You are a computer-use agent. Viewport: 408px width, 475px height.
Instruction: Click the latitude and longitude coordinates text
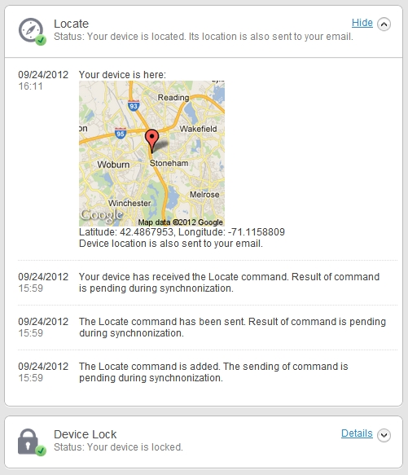182,232
